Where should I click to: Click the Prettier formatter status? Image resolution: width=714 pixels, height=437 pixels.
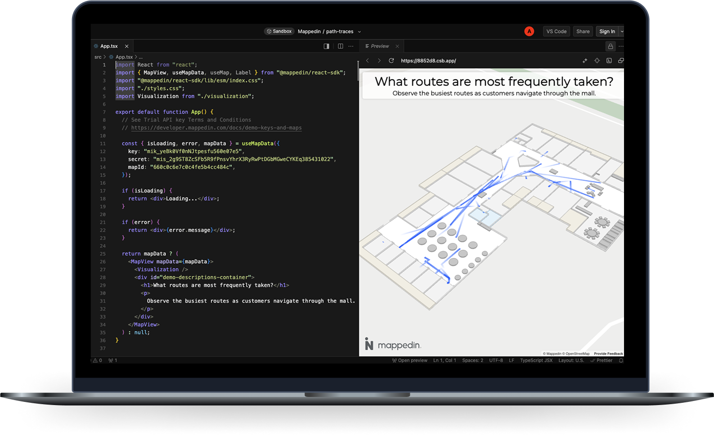pos(602,360)
